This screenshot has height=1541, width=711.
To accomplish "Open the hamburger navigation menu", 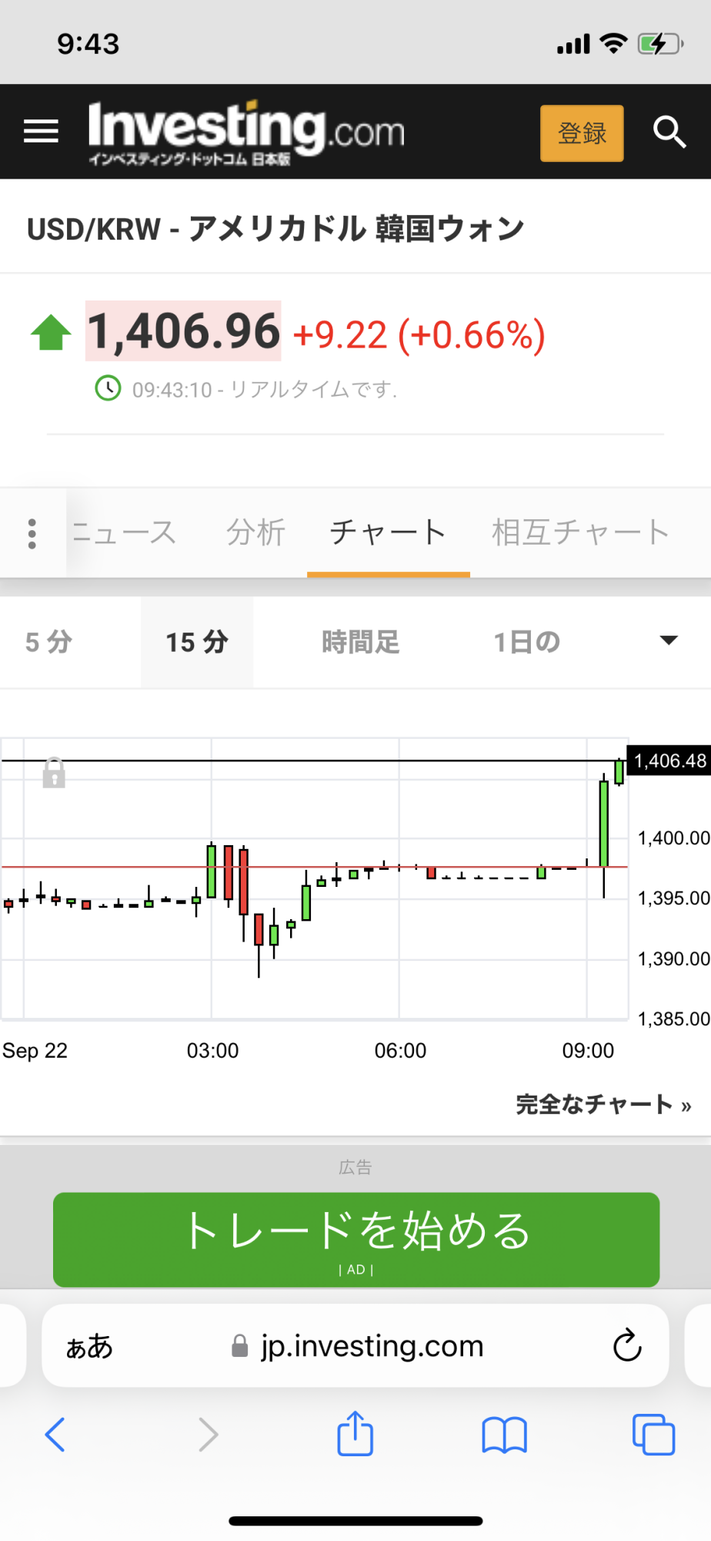I will pyautogui.click(x=42, y=132).
